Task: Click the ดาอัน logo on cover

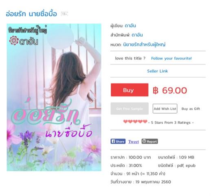Action: pyautogui.click(x=24, y=41)
